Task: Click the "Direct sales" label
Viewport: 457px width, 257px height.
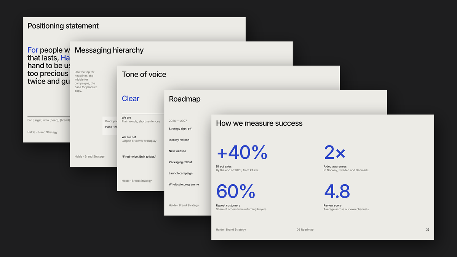Action: point(224,167)
